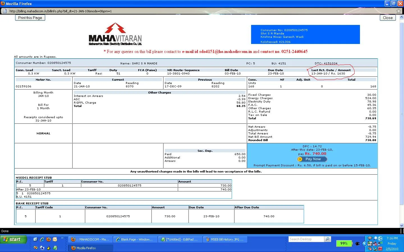
Task: Click the blocked red-circle tray icon
Action: (370, 249)
